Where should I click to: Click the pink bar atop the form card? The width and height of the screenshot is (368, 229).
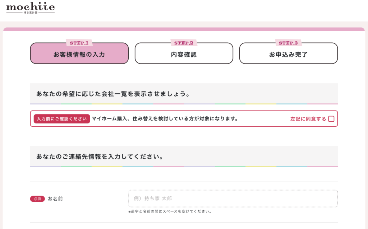[184, 29]
